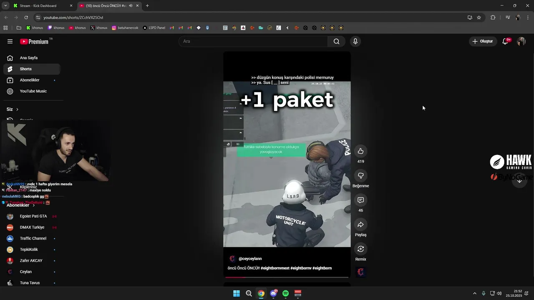Viewport: 534px width, 300px height.
Task: Open Spotify from the taskbar
Action: tap(285, 293)
